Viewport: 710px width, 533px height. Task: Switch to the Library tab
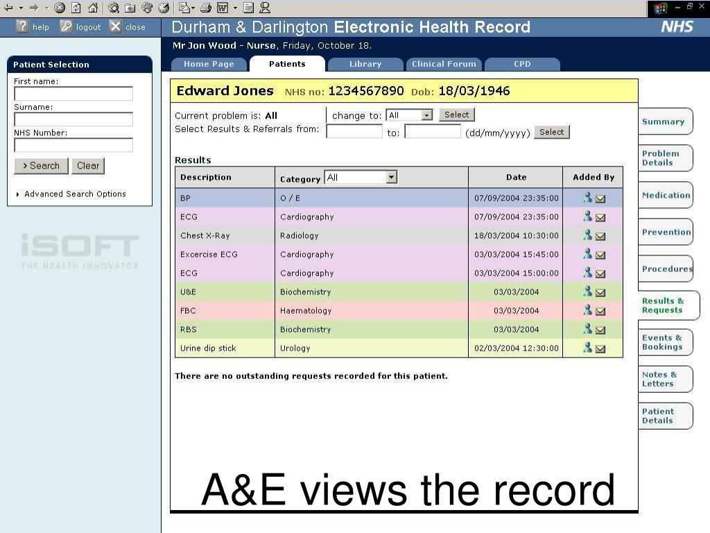click(365, 65)
